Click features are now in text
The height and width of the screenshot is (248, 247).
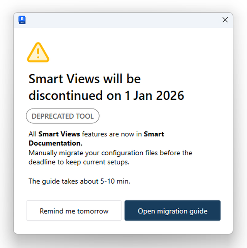tap(112, 134)
